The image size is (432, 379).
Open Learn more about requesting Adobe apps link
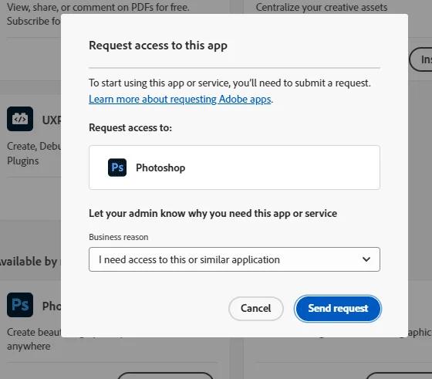[x=181, y=100]
